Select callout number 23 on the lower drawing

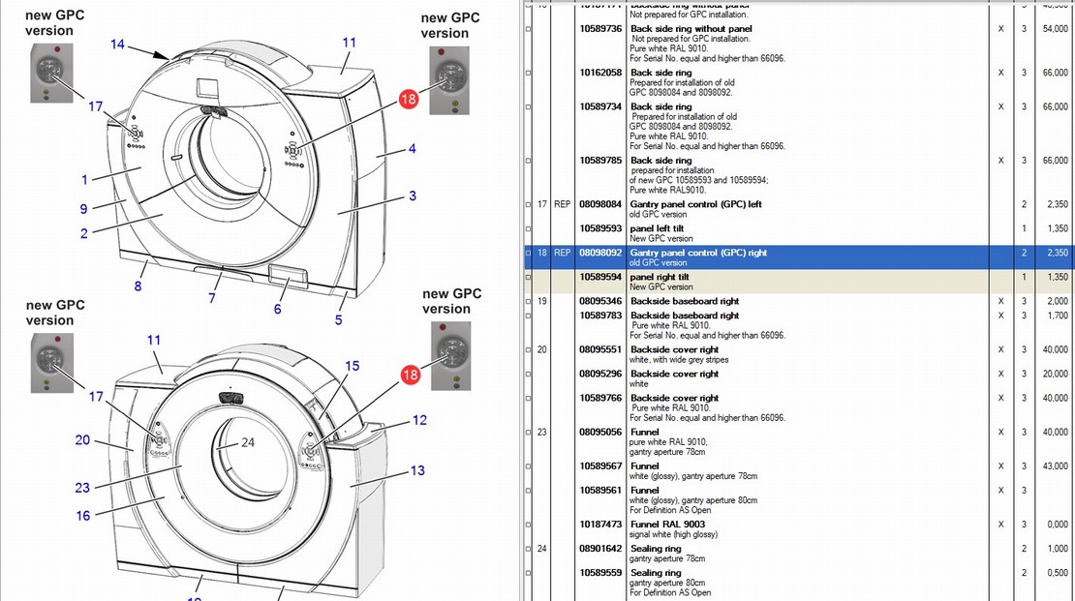click(82, 488)
